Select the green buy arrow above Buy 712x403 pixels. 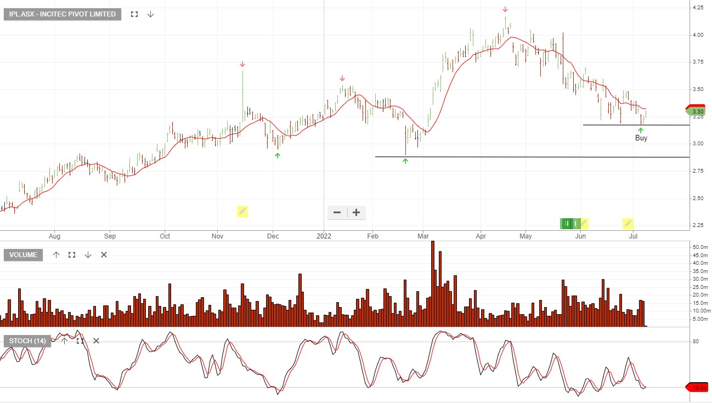coord(641,130)
